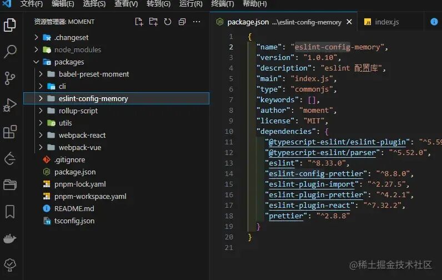Image resolution: width=442 pixels, height=280 pixels.
Task: Expand the node_modules folder
Action: [x=36, y=49]
